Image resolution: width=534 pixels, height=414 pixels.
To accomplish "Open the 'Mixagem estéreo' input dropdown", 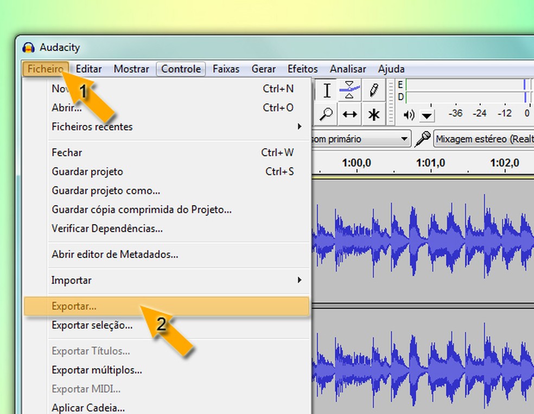I will pos(483,139).
